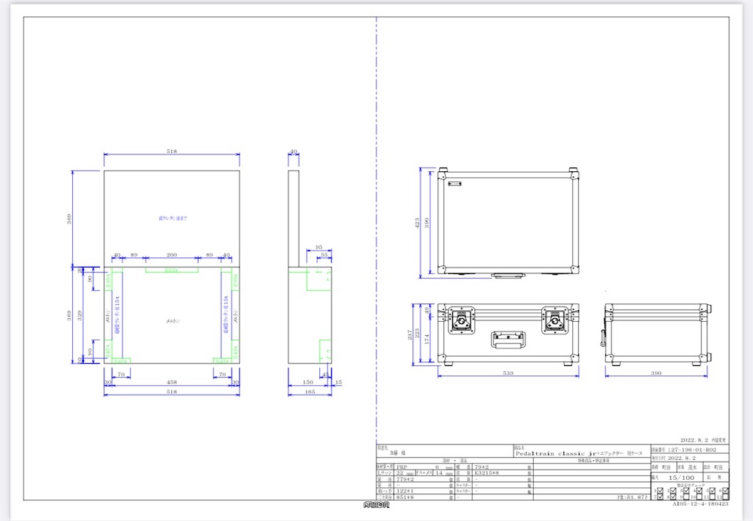Tick safety check box number 2

click(x=673, y=490)
